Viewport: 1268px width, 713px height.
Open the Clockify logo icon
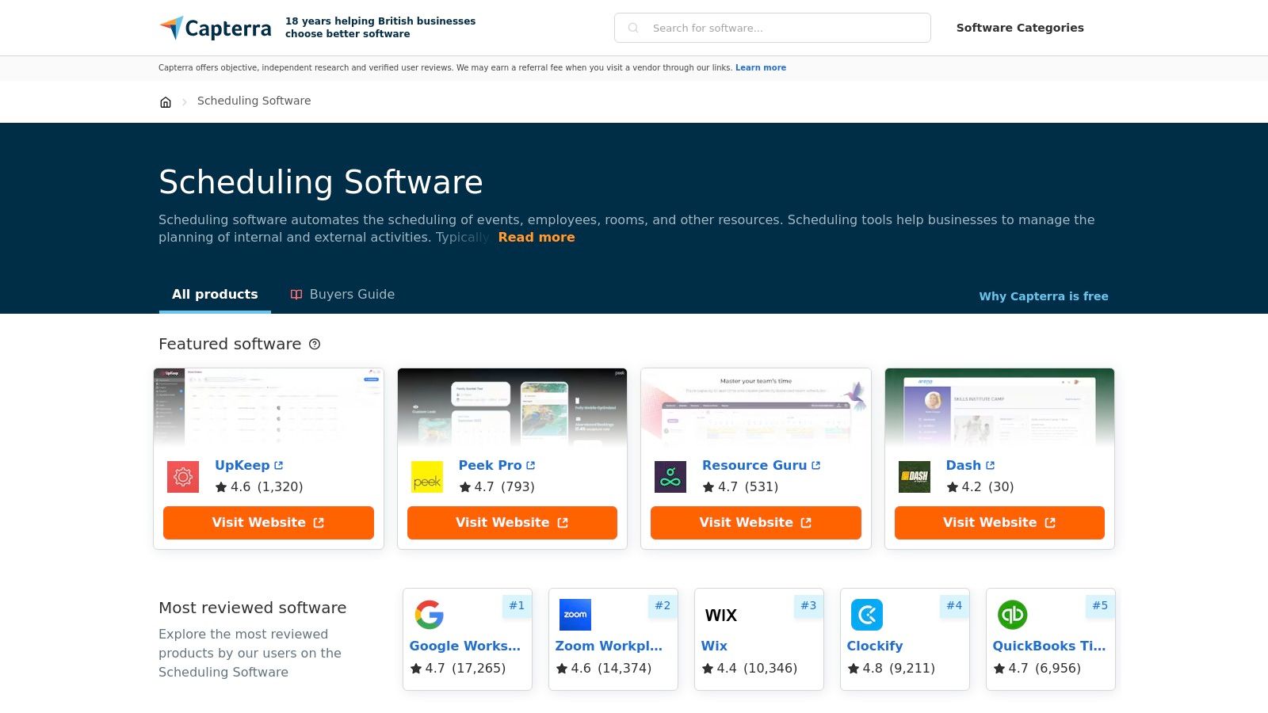click(866, 615)
